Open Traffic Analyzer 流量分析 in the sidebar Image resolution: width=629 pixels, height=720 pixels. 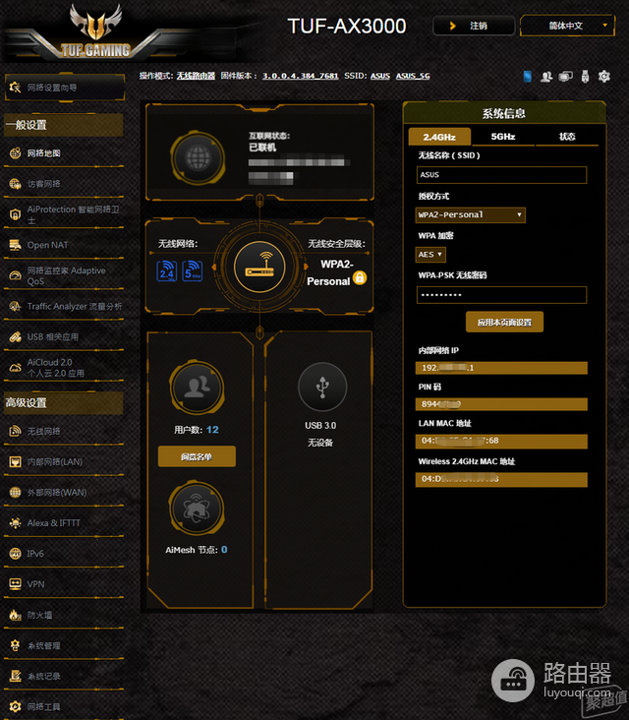pyautogui.click(x=63, y=306)
